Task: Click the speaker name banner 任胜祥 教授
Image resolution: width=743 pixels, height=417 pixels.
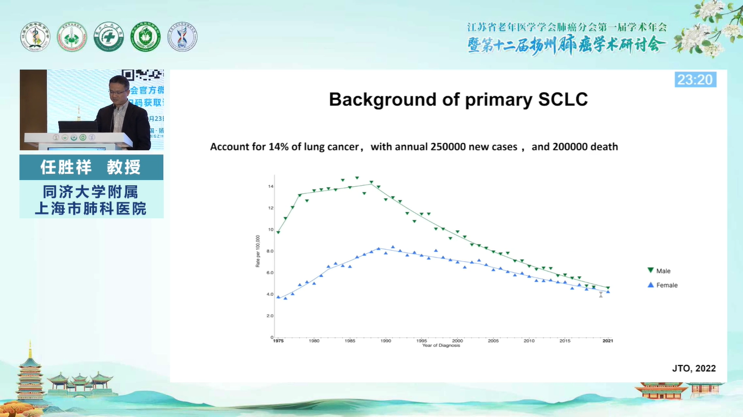Action: 91,167
